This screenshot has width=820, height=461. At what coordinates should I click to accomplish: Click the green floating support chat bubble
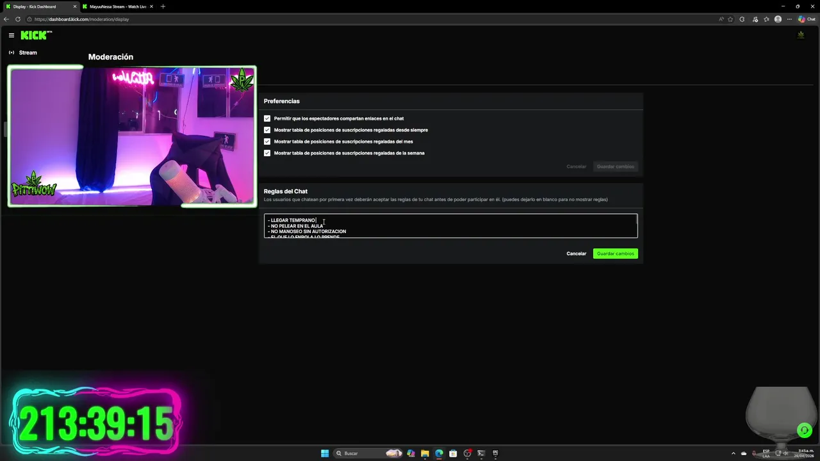point(804,430)
